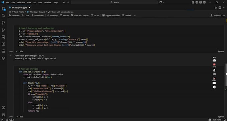
Task: Close the WS3 Copy 1.ipynb tab via unsaved dot
Action: click(x=29, y=8)
